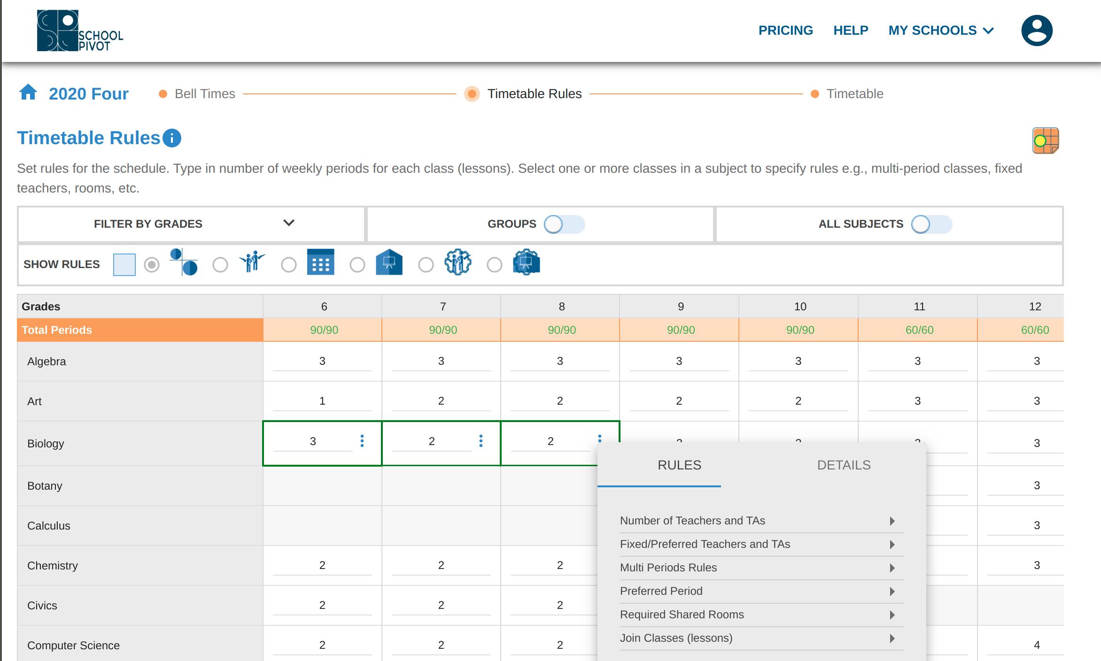The width and height of the screenshot is (1101, 661).
Task: Go to Bell Times step
Action: 197,94
